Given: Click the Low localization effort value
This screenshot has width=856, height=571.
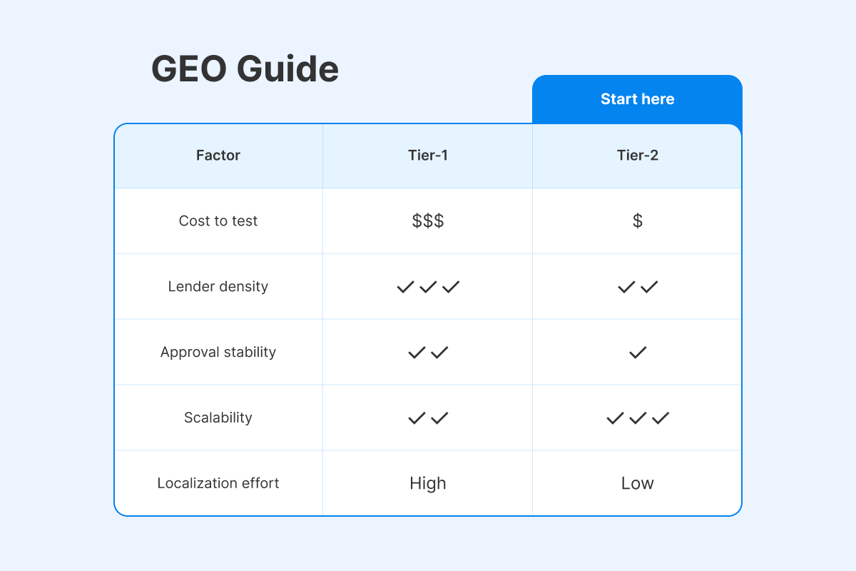Looking at the screenshot, I should point(637,483).
